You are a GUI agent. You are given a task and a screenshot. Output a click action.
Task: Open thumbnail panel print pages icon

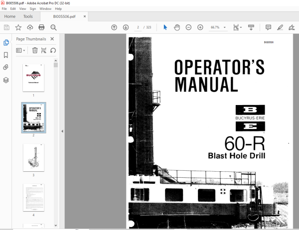pyautogui.click(x=44, y=50)
